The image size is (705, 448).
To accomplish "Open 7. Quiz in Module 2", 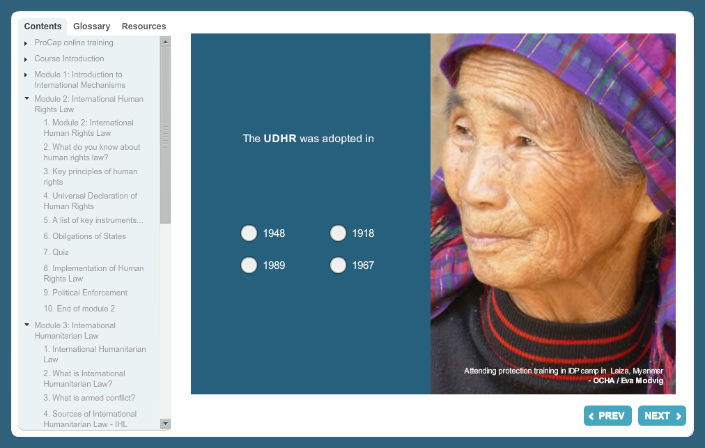I will tap(56, 252).
